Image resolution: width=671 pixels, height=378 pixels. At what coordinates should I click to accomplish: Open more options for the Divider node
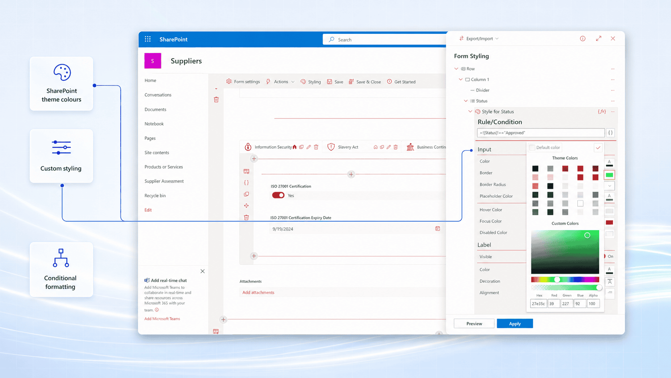coord(613,90)
